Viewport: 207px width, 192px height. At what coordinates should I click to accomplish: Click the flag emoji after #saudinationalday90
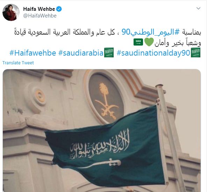196,52
